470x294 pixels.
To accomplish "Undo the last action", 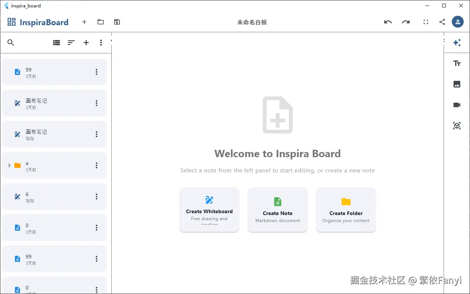I will (388, 22).
